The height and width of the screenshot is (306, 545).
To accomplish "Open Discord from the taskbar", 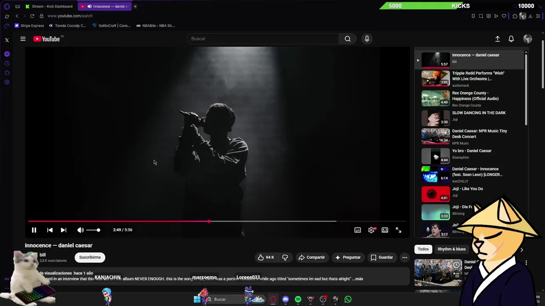I will point(285,299).
